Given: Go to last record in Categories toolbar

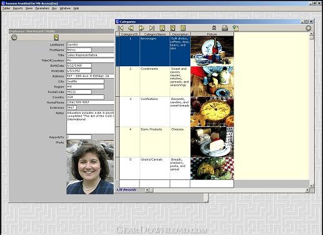Looking at the screenshot, I should pyautogui.click(x=152, y=28).
